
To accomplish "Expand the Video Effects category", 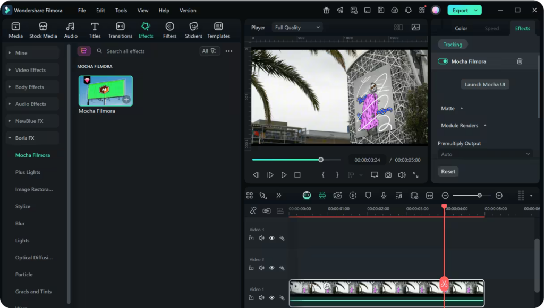I will click(30, 70).
